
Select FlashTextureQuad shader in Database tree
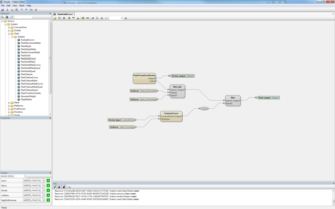pyautogui.click(x=29, y=90)
